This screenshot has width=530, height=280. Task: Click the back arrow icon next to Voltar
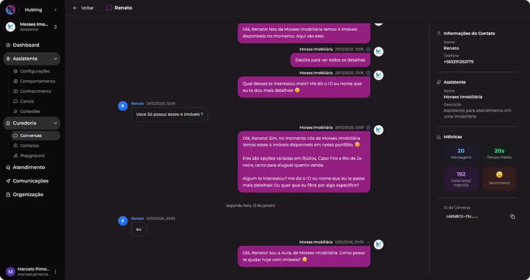75,8
